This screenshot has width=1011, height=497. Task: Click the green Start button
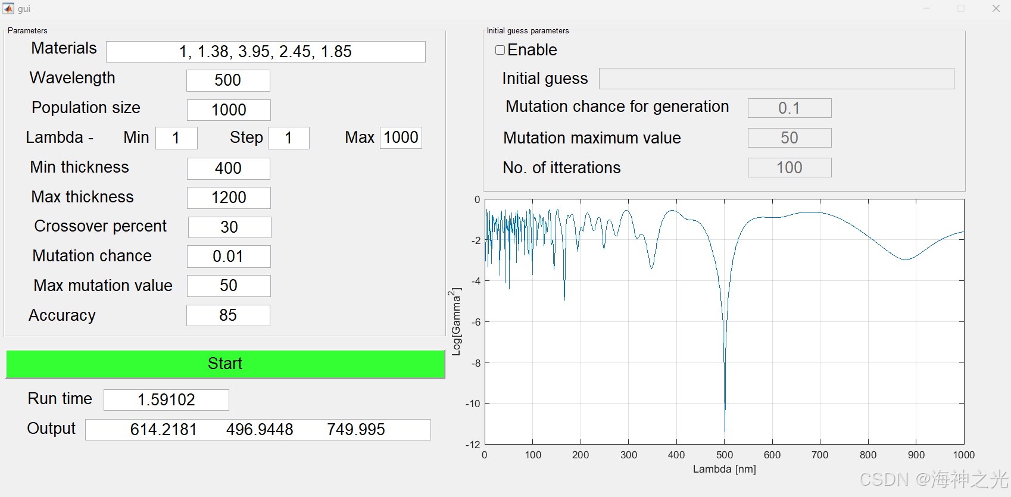(x=225, y=364)
